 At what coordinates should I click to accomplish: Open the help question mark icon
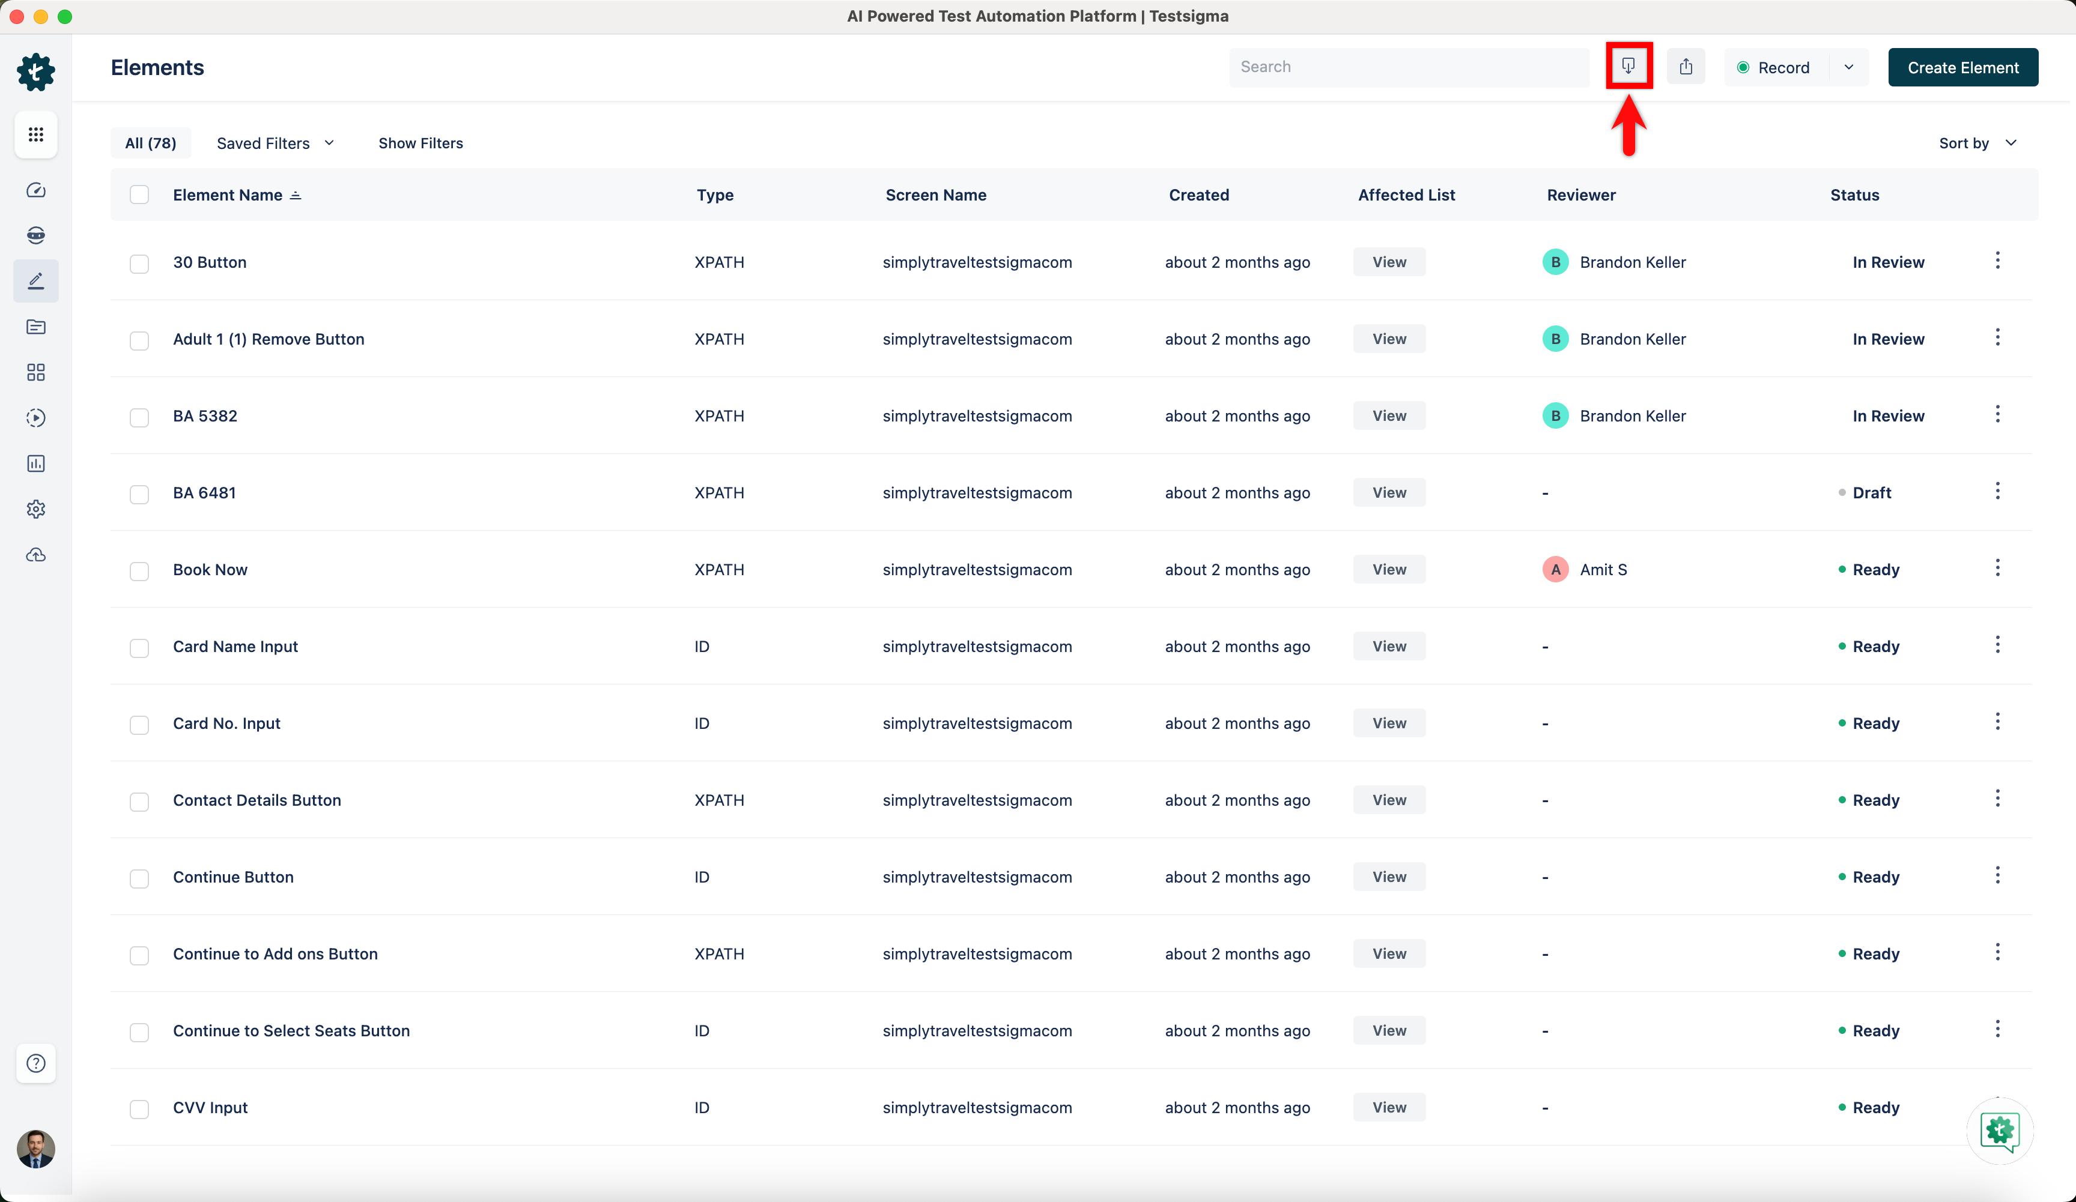tap(35, 1063)
